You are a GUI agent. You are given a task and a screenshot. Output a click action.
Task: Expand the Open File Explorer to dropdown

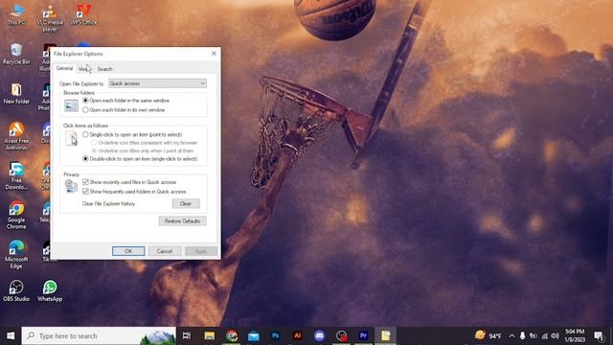[x=157, y=83]
